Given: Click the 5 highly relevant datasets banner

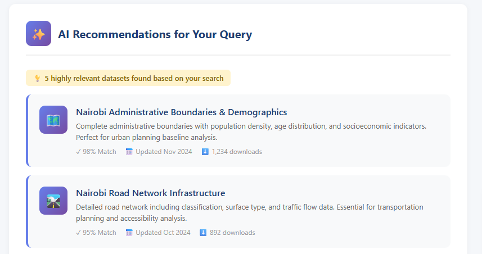Looking at the screenshot, I should [x=128, y=78].
